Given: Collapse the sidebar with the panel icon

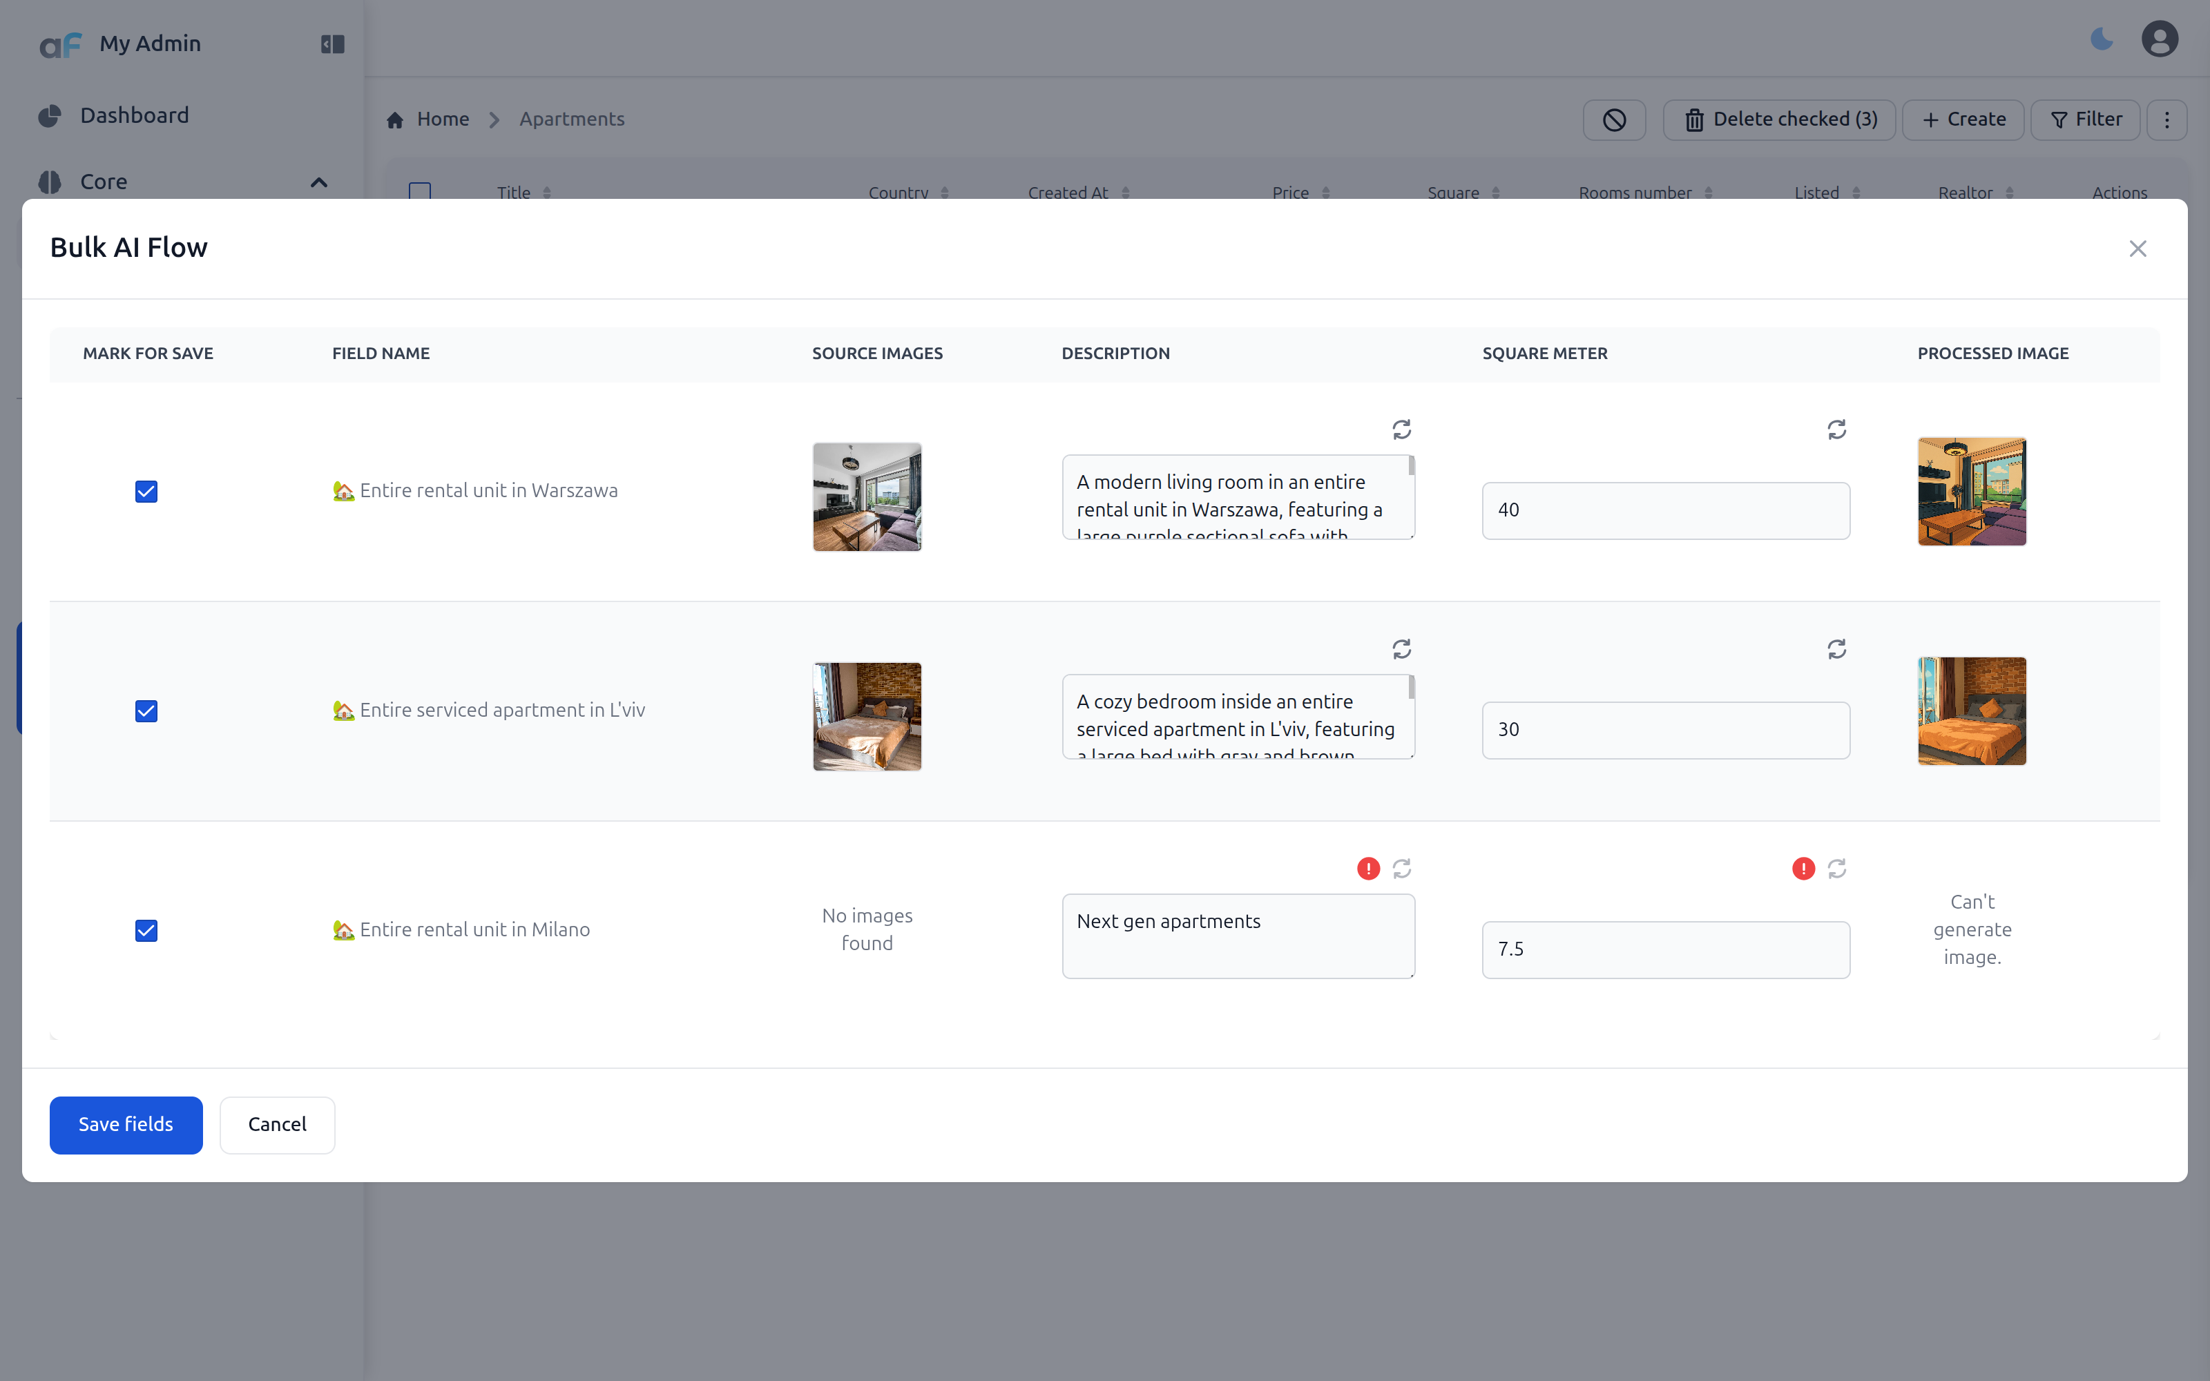Looking at the screenshot, I should 331,43.
